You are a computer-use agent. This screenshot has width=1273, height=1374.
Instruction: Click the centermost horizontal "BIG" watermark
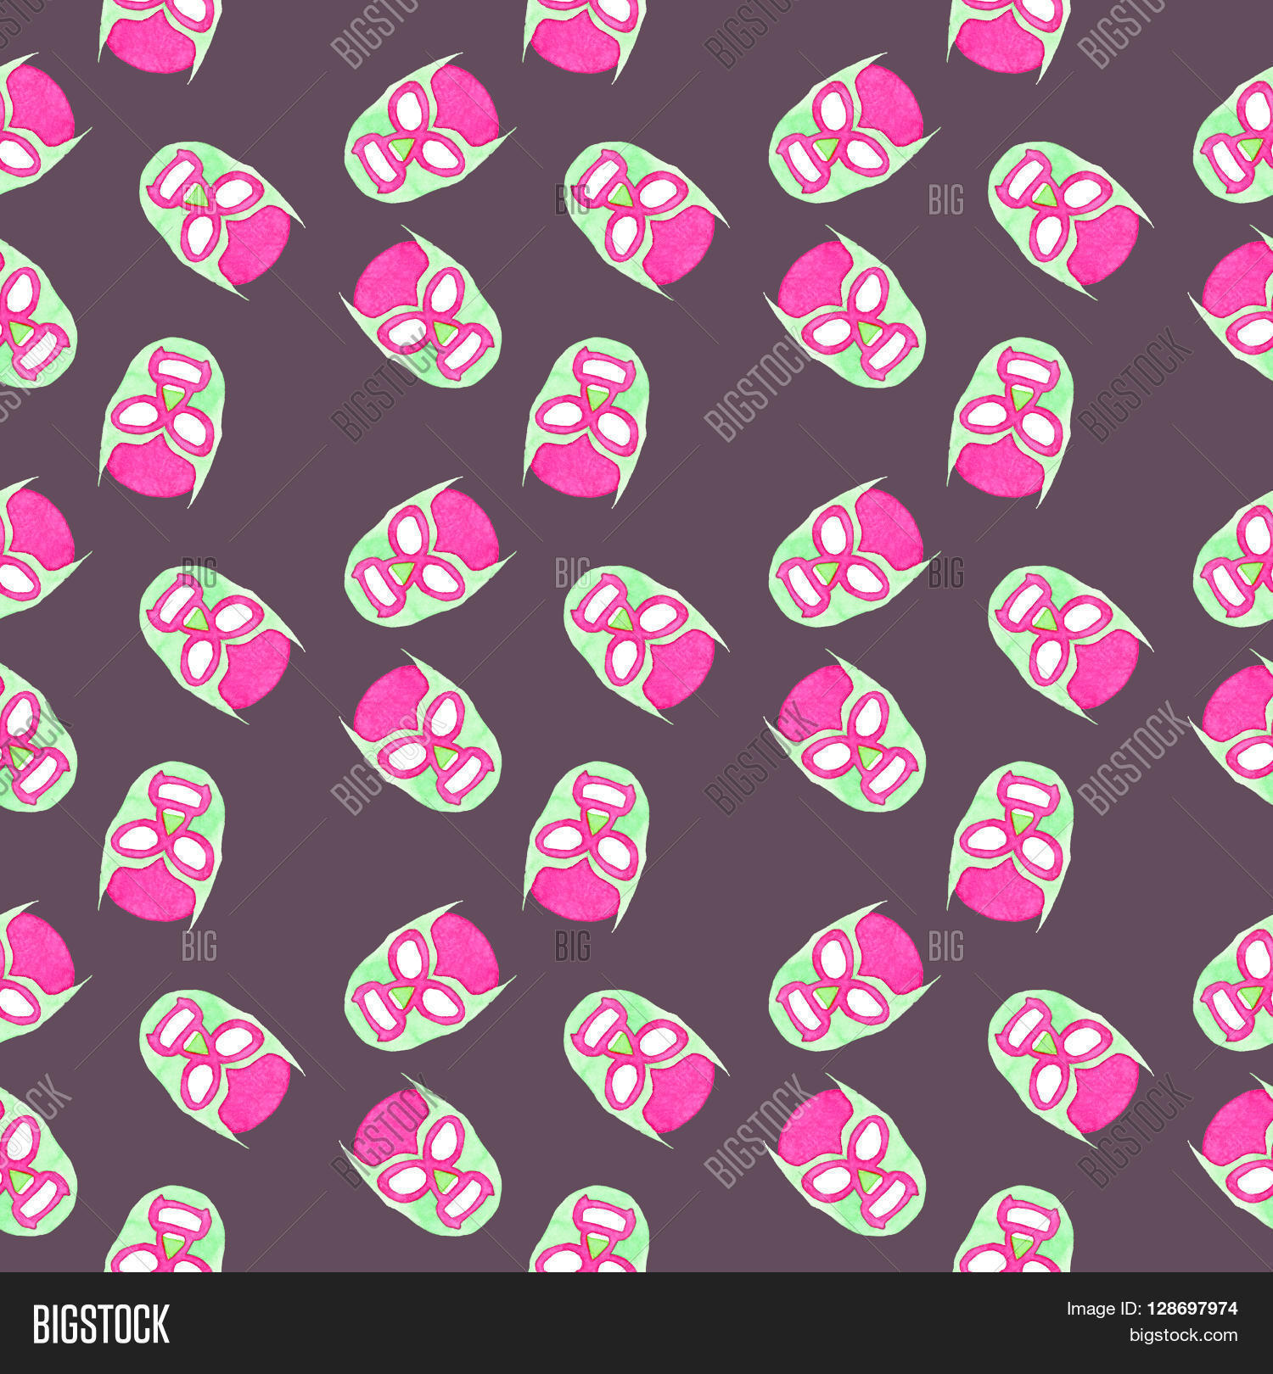pyautogui.click(x=572, y=572)
